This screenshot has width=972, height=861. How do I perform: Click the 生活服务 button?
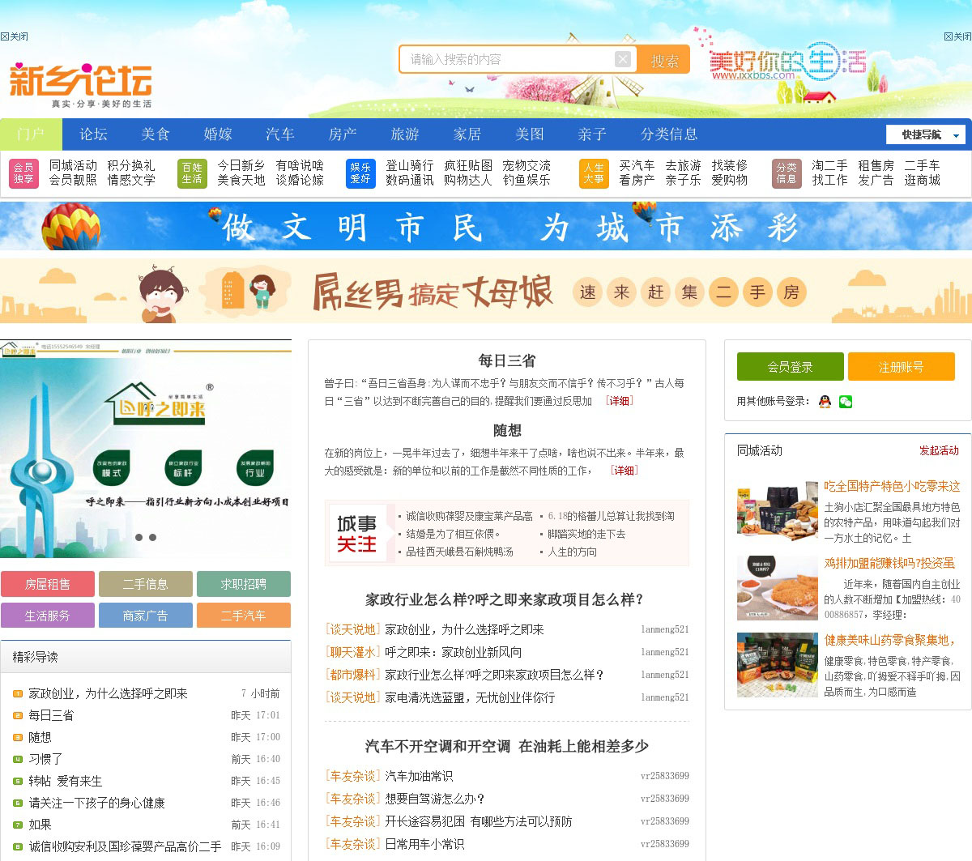[48, 616]
